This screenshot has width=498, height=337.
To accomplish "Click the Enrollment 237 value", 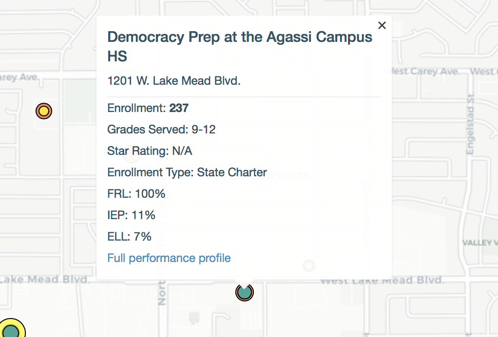I will tap(179, 108).
